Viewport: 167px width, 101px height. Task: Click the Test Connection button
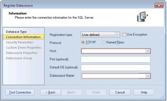click(20, 92)
